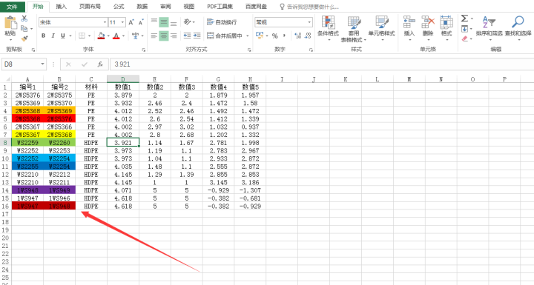
Task: Click the text orientation icon
Action: (188, 22)
